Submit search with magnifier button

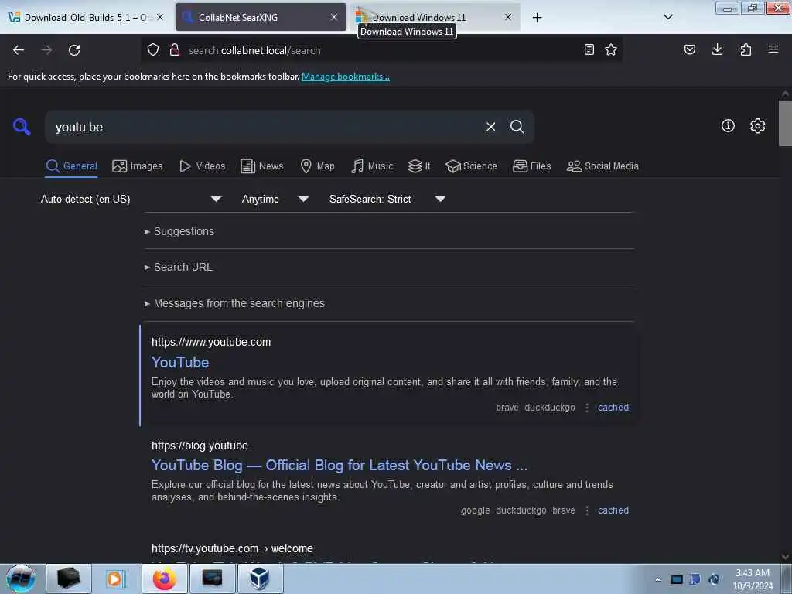click(x=517, y=127)
